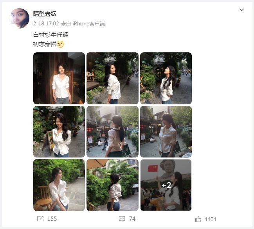
Task: Open comments via the speech bubble icon
Action: click(x=122, y=219)
